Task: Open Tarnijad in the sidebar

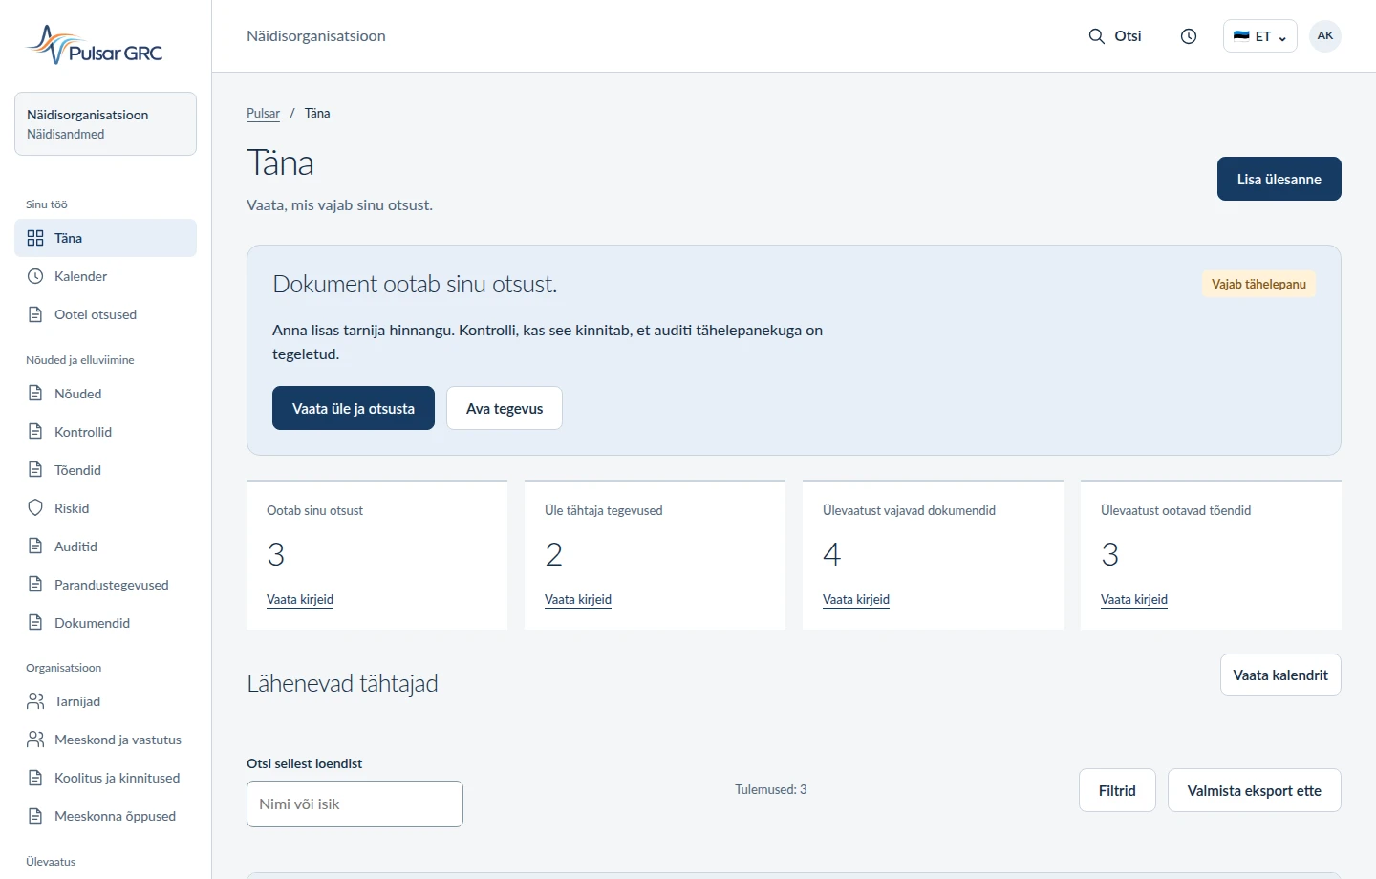Action: click(x=105, y=701)
